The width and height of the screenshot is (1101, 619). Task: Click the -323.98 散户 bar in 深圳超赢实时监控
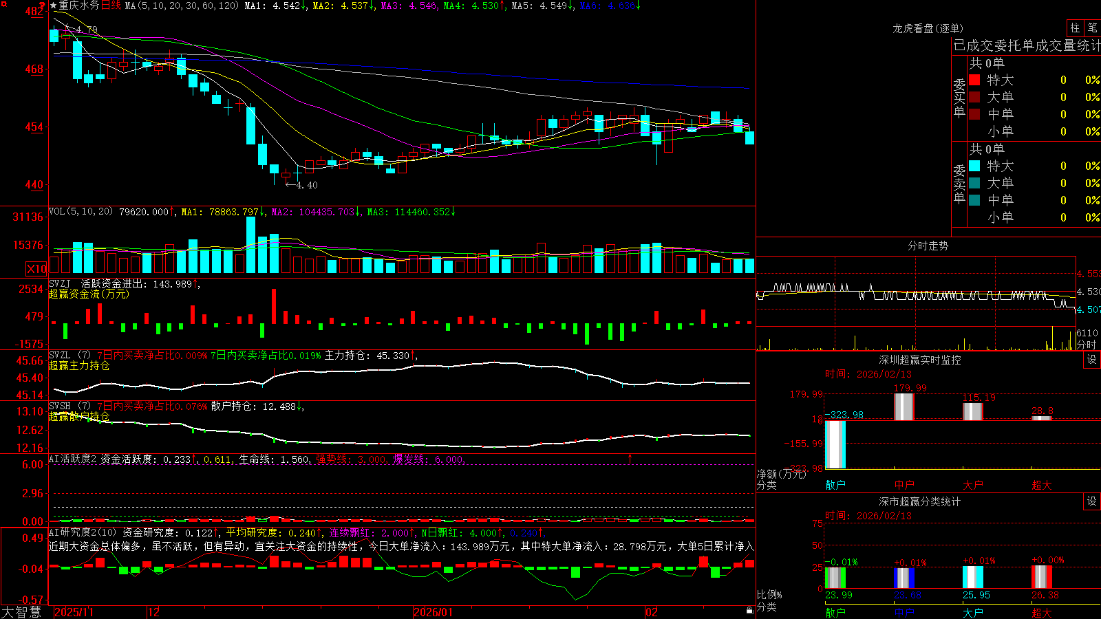(835, 444)
